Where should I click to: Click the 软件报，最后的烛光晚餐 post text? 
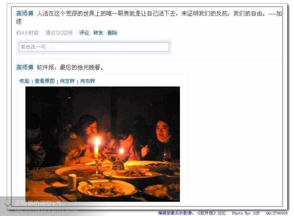(x=69, y=67)
